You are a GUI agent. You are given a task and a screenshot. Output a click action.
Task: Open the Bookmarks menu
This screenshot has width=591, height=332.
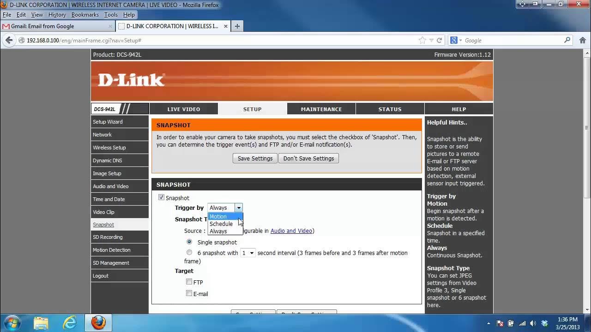pos(85,15)
